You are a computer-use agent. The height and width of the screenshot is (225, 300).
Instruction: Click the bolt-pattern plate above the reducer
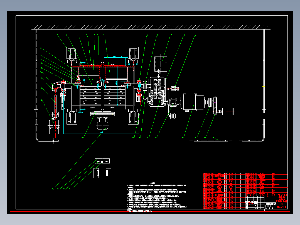pos(161,64)
